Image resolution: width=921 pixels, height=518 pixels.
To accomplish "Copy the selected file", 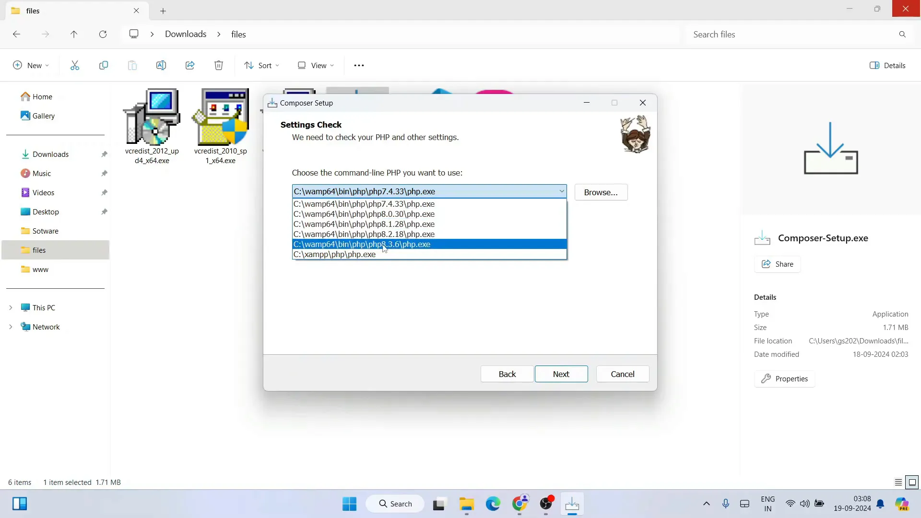I will 104,65.
